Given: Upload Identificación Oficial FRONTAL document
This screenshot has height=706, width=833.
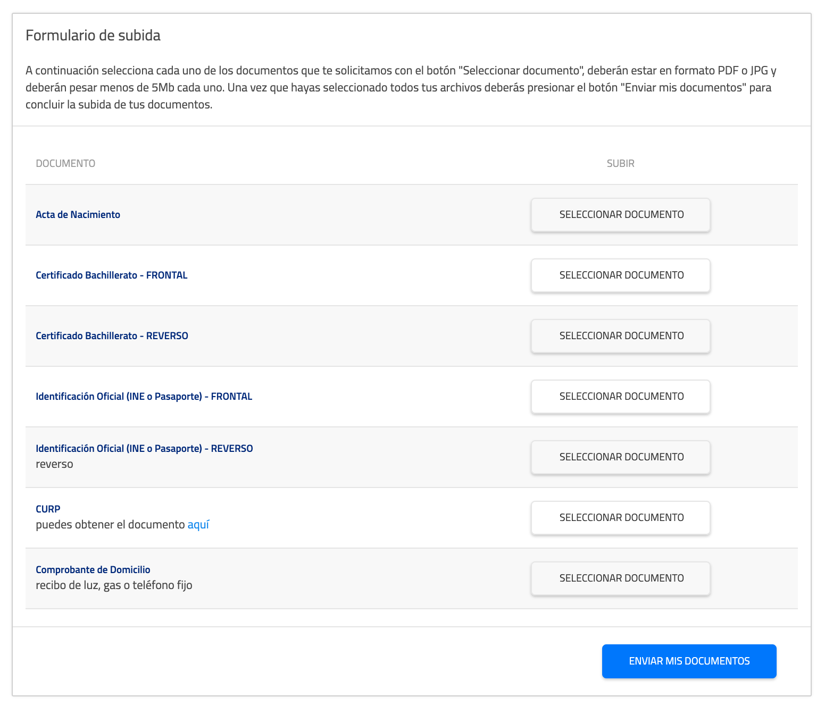Looking at the screenshot, I should (x=620, y=397).
